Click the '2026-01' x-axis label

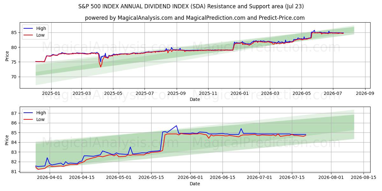coord(239,94)
